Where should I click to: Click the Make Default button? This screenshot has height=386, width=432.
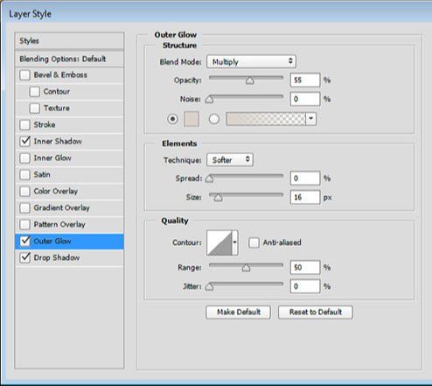click(238, 312)
